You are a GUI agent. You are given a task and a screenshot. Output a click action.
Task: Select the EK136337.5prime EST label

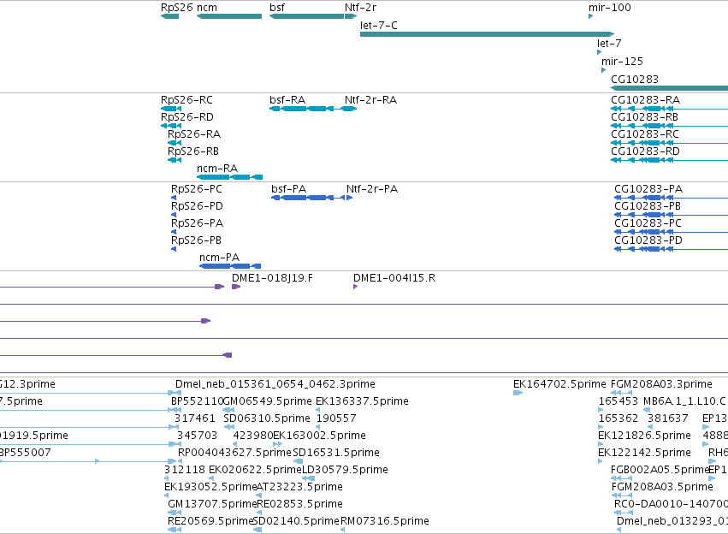362,401
